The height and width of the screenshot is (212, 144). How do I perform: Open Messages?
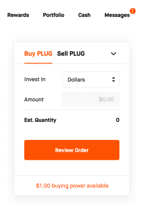click(117, 15)
